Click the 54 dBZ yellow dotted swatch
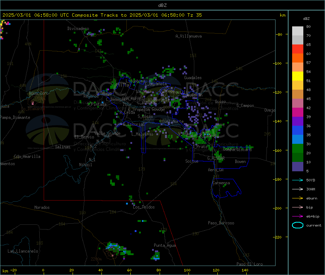This screenshot has width=325, height=275. 298,76
